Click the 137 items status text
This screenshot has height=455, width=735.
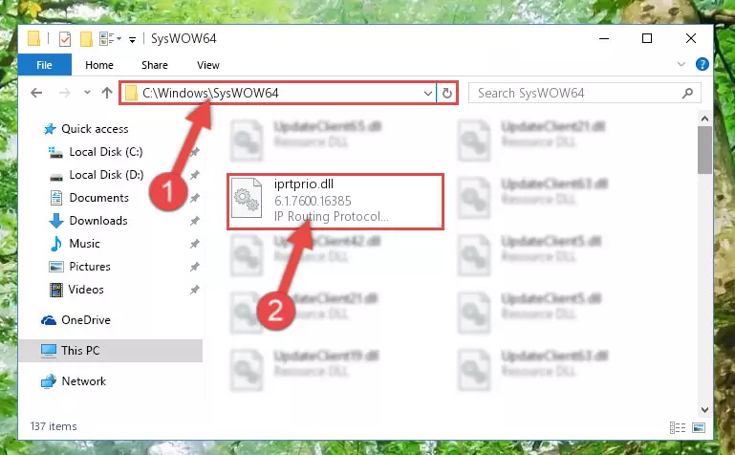(54, 426)
